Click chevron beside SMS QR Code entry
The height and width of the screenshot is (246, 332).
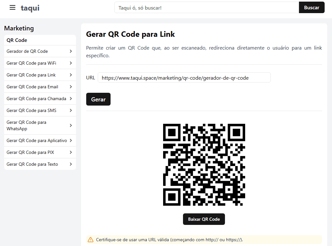pos(71,111)
